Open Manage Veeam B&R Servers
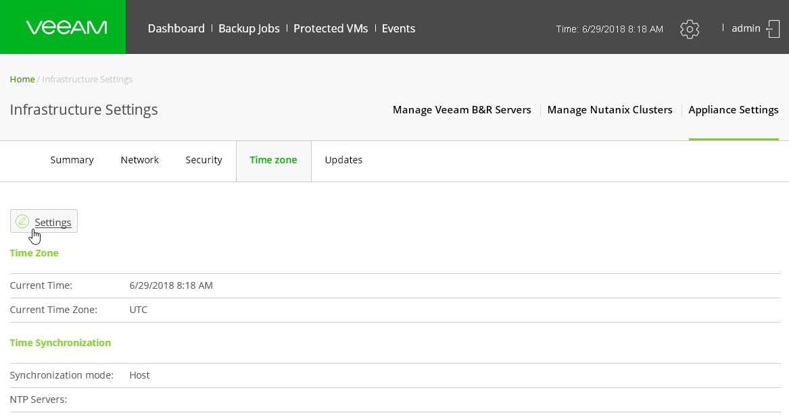This screenshot has width=789, height=415. click(x=461, y=110)
